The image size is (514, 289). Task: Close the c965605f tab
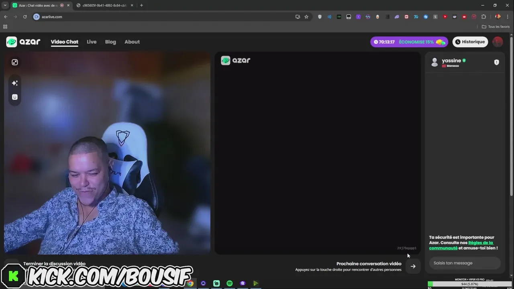tap(132, 5)
